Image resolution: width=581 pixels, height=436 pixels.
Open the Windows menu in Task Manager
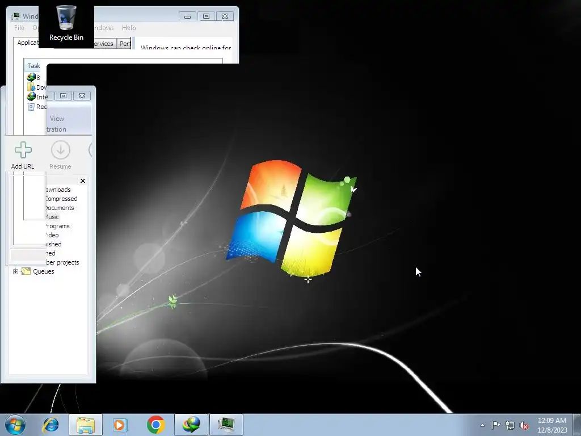[104, 28]
